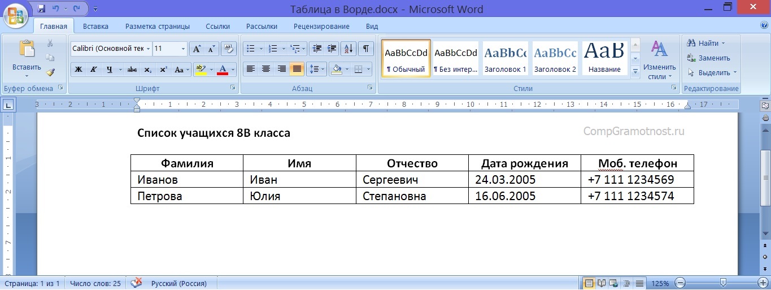
Task: Expand the Styles gallery more arrow
Action: tap(635, 72)
